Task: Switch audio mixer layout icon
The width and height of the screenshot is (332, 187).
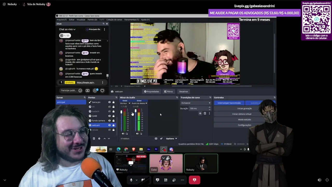Action: click(x=156, y=138)
